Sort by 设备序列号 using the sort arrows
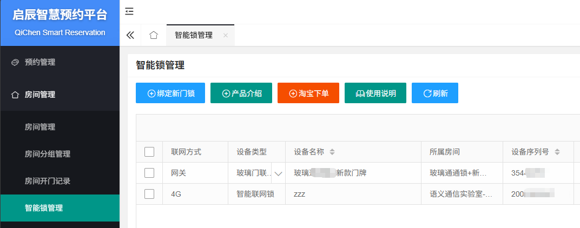580x228 pixels. click(557, 152)
